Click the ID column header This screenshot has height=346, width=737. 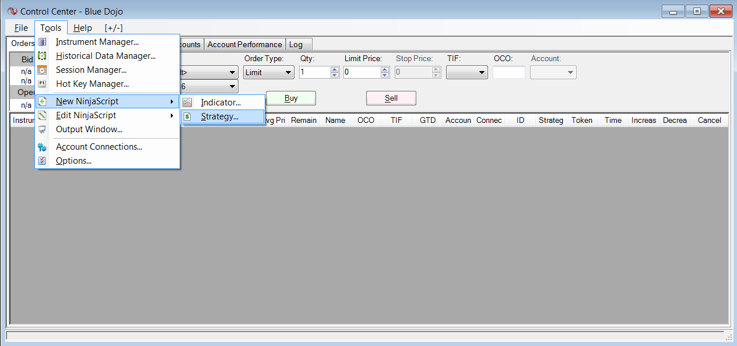521,120
